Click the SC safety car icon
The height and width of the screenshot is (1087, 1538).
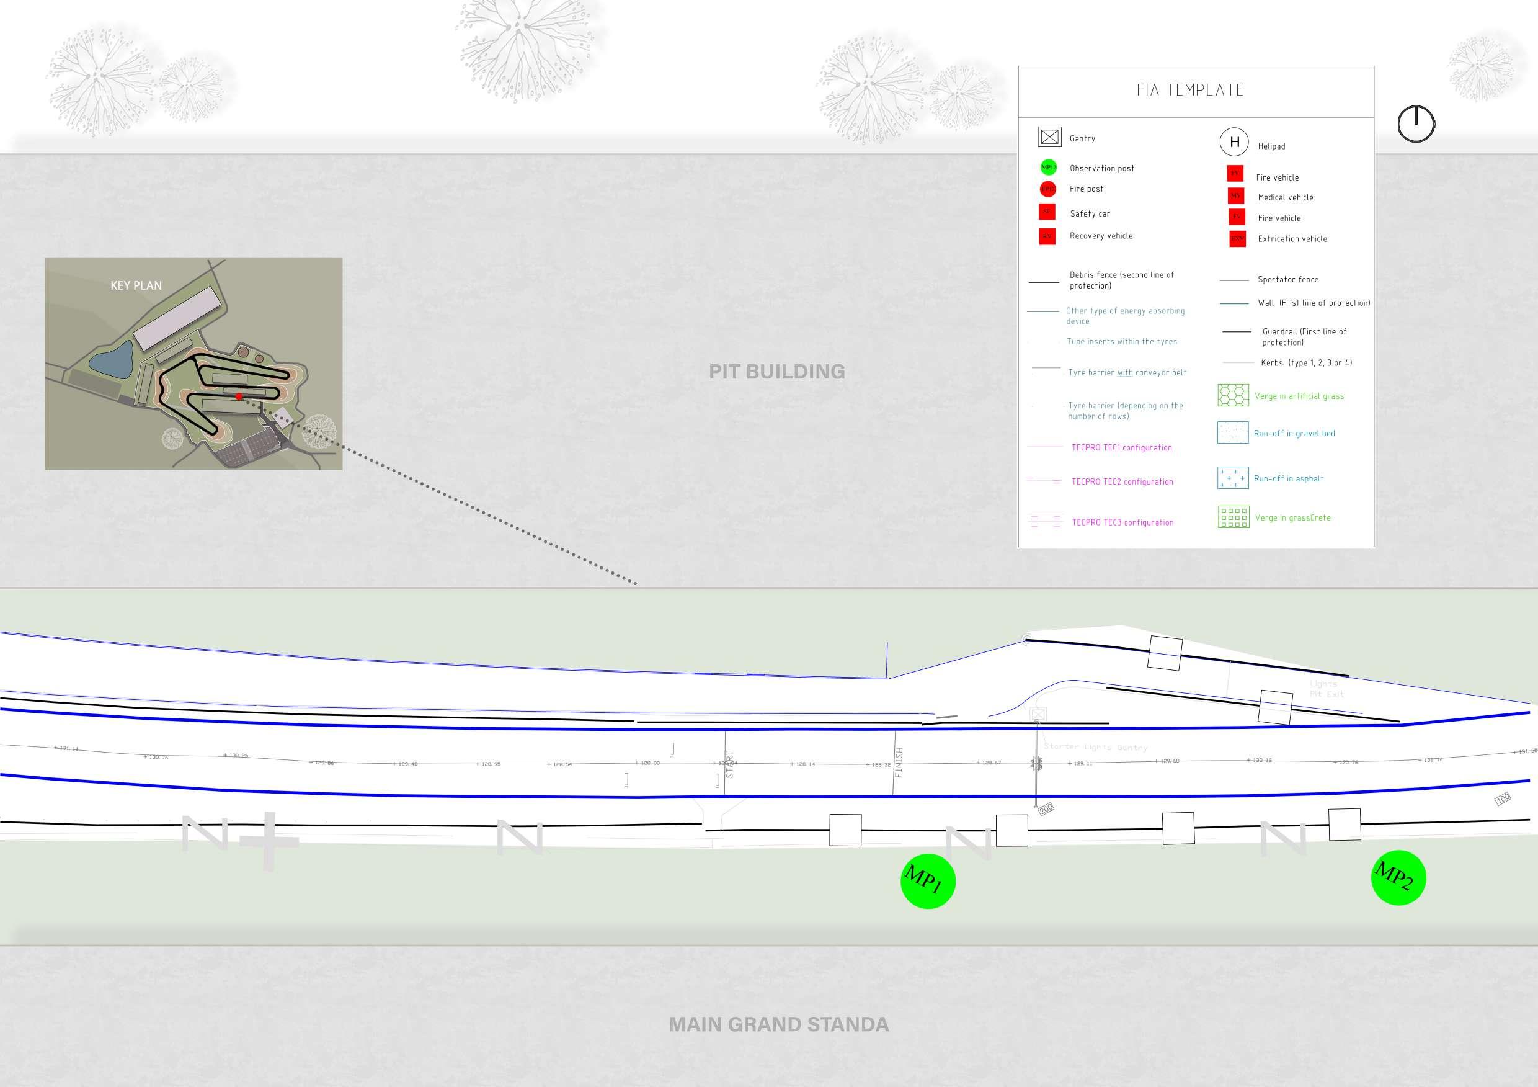click(x=1047, y=212)
